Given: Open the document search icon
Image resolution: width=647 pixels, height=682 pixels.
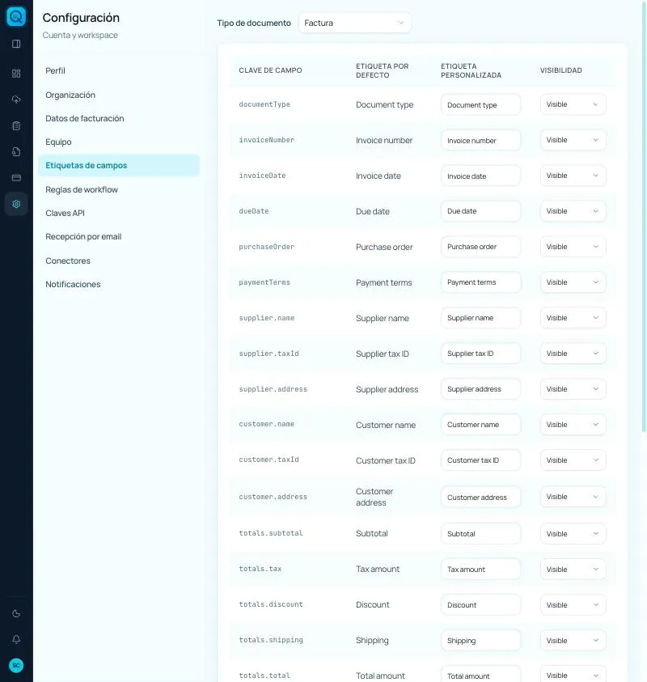Looking at the screenshot, I should click(x=16, y=152).
